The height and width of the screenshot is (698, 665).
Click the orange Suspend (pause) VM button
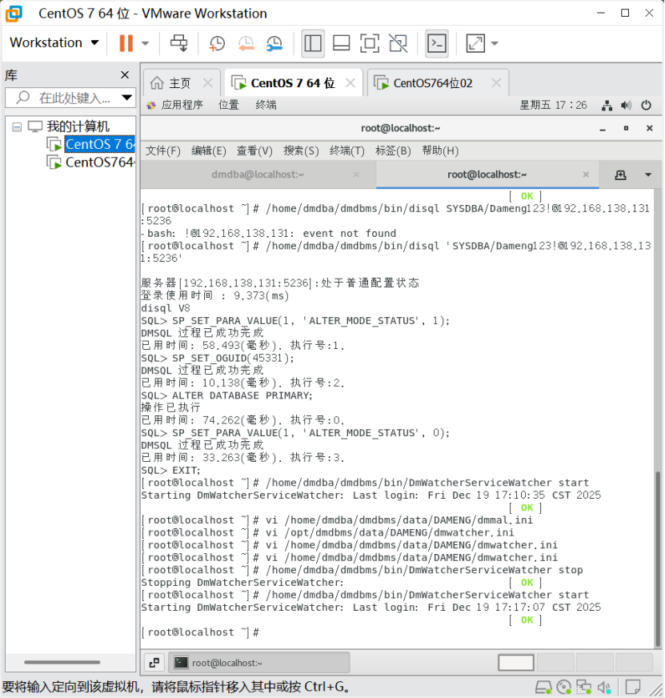click(126, 43)
